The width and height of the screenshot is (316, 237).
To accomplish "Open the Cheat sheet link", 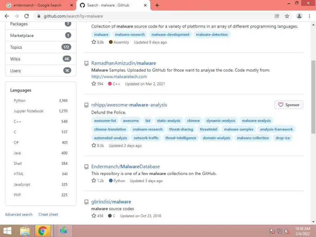I will pyautogui.click(x=48, y=214).
